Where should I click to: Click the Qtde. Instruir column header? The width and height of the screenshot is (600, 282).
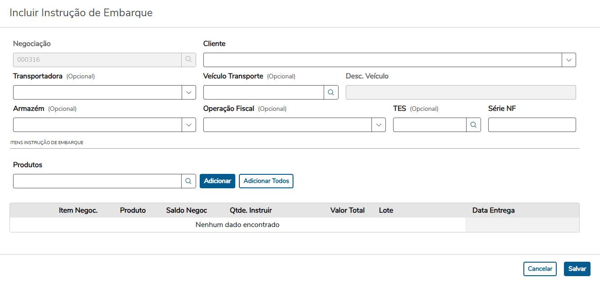[x=251, y=210]
